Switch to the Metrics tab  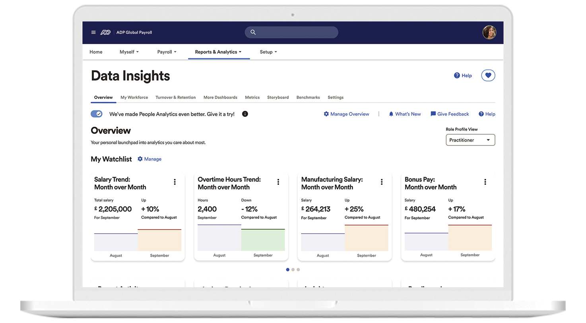tap(252, 97)
